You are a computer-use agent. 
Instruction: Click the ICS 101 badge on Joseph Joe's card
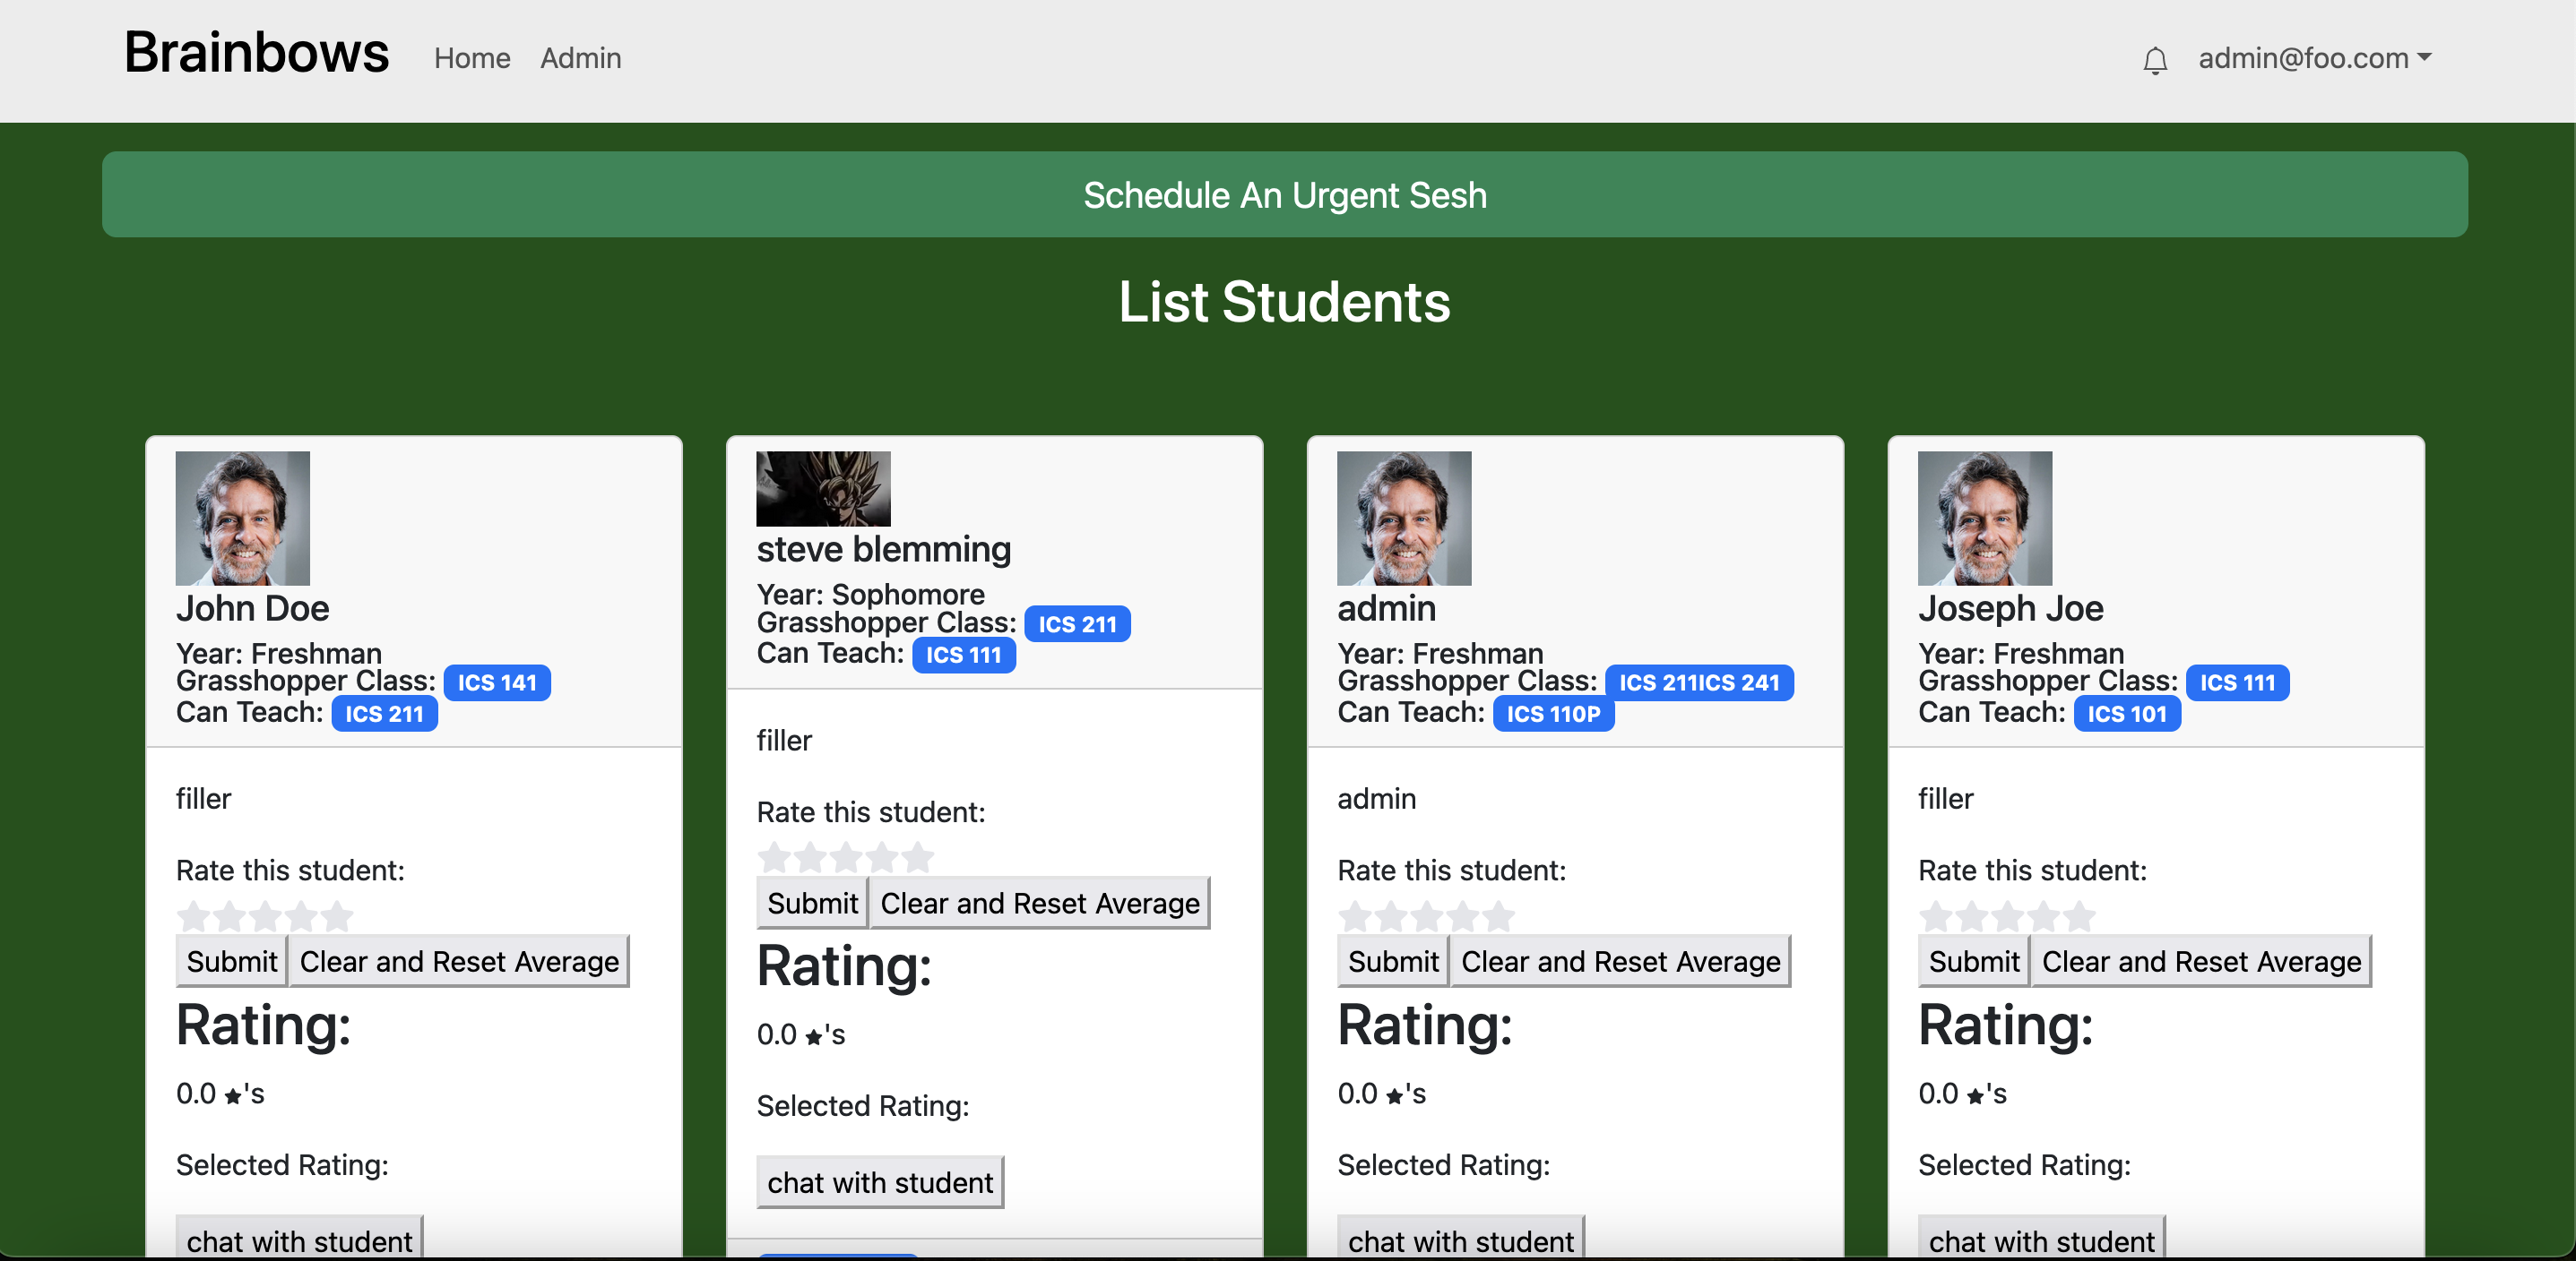[x=2126, y=714]
